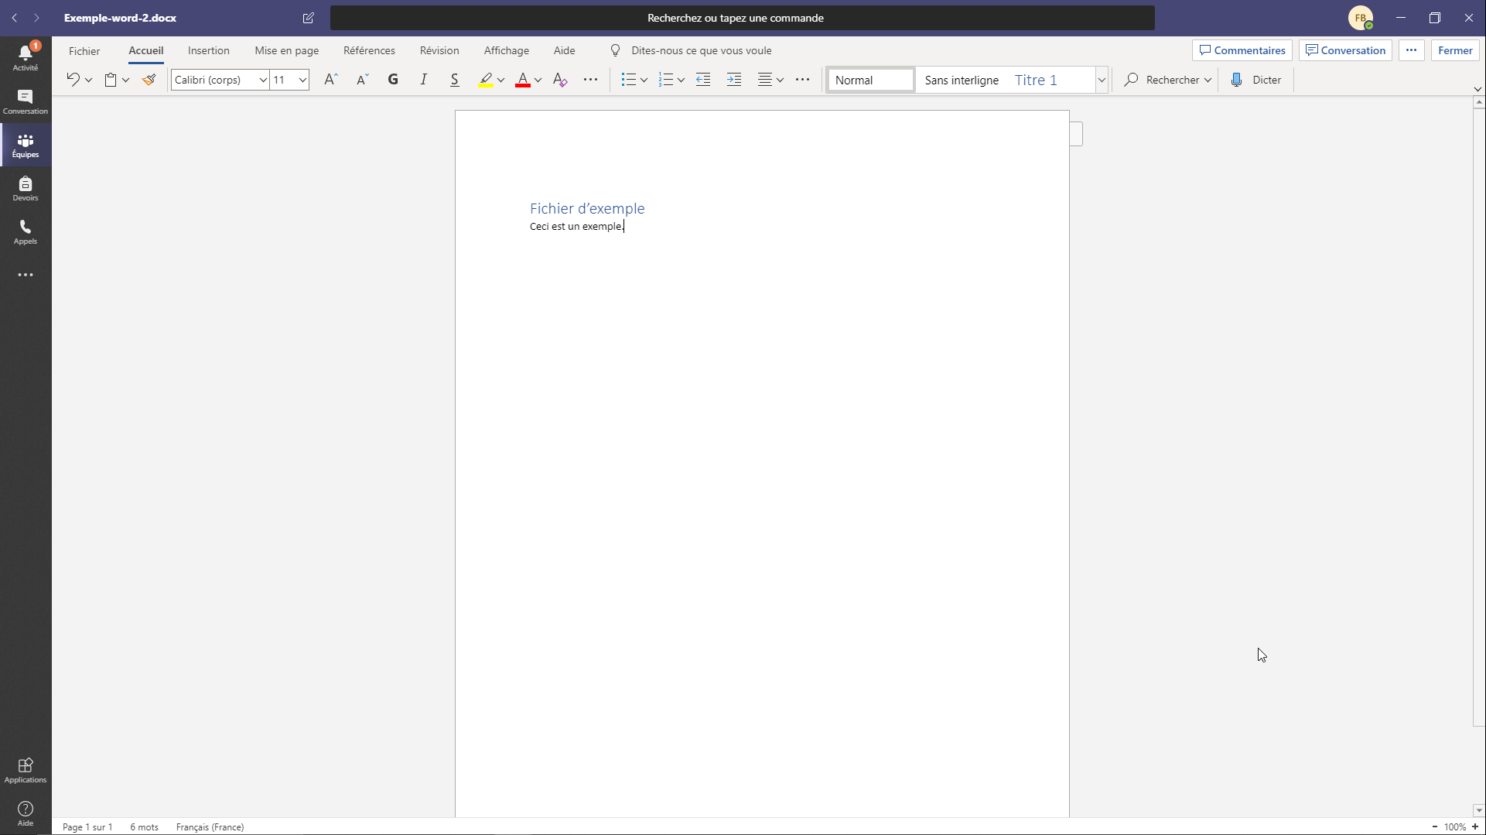Toggle italic formatting

coord(424,80)
